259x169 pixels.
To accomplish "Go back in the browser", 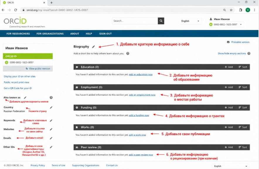I will click(x=3, y=10).
